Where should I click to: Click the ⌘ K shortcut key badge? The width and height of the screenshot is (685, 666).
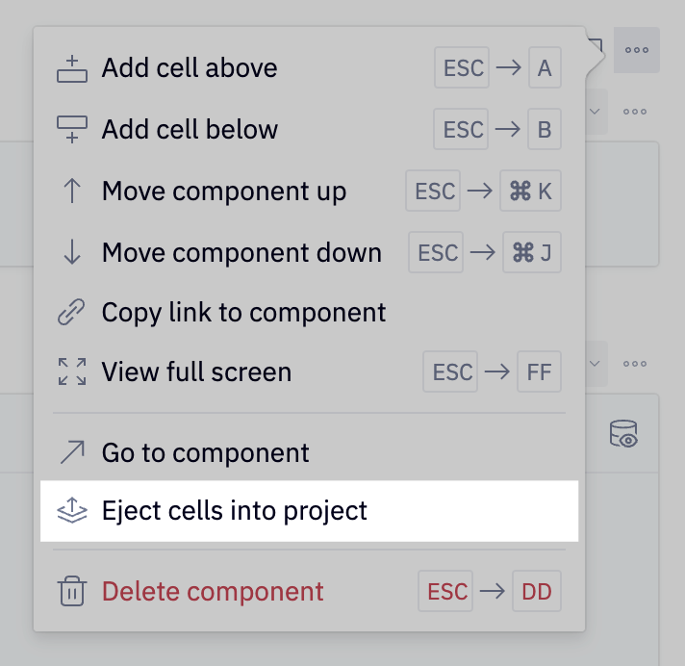[x=531, y=191]
